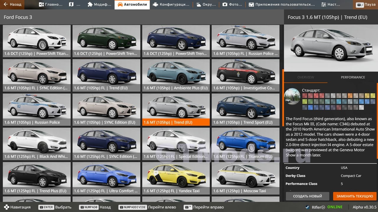
Task: Select 1.6 MT (105hp) FL Russian Police car
Action: [x=246, y=41]
